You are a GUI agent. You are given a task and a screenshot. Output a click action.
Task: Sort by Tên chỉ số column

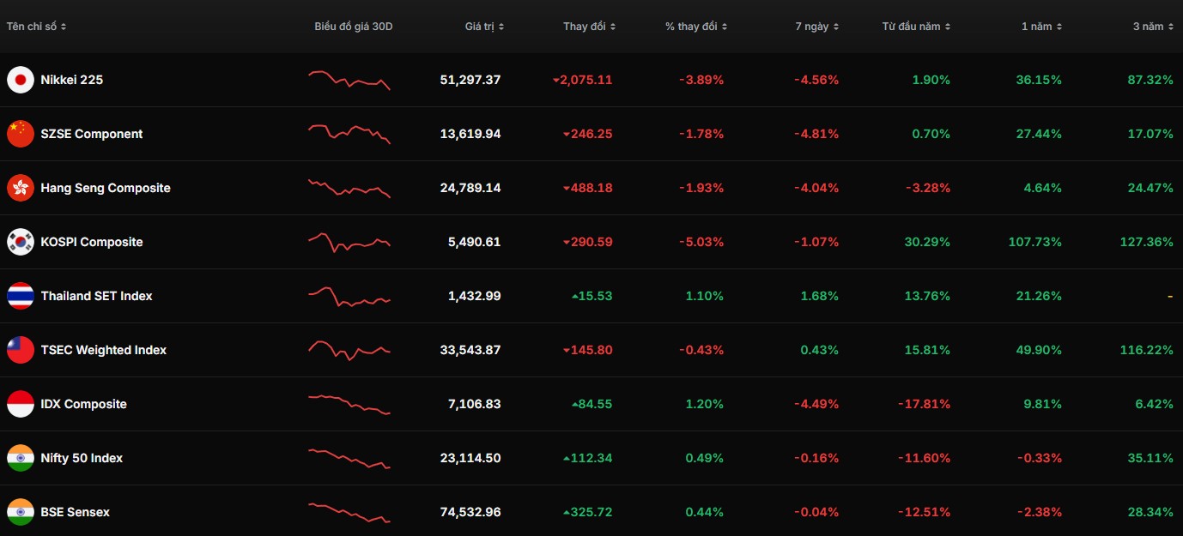(37, 27)
